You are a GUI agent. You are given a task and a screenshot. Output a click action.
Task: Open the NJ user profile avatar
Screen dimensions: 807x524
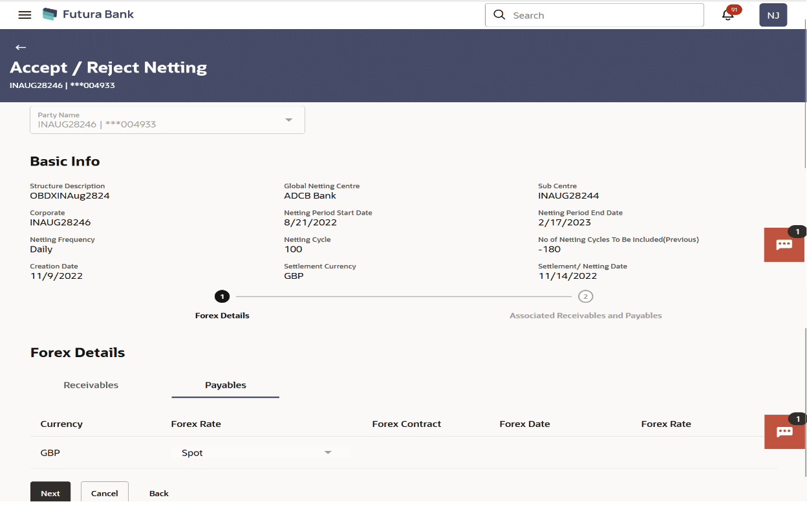(773, 15)
